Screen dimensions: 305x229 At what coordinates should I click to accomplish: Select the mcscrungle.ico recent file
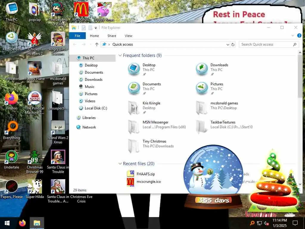144,182
